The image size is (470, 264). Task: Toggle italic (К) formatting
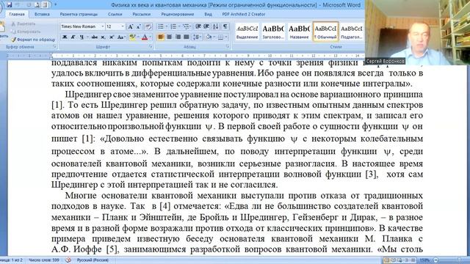click(x=73, y=37)
